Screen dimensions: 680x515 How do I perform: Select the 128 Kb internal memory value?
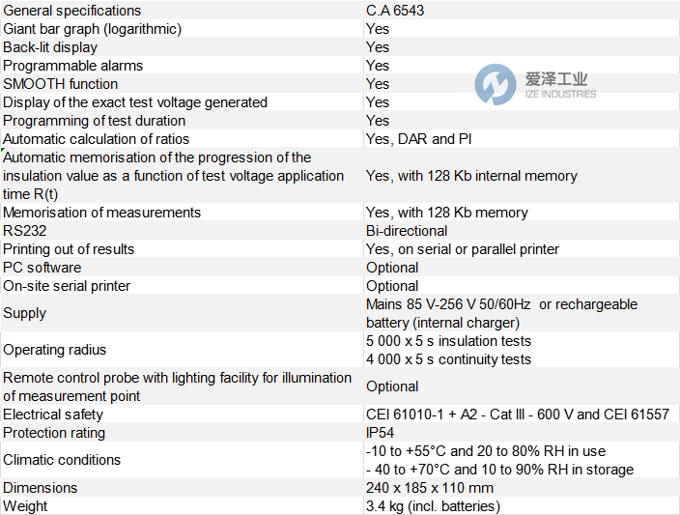click(x=471, y=176)
